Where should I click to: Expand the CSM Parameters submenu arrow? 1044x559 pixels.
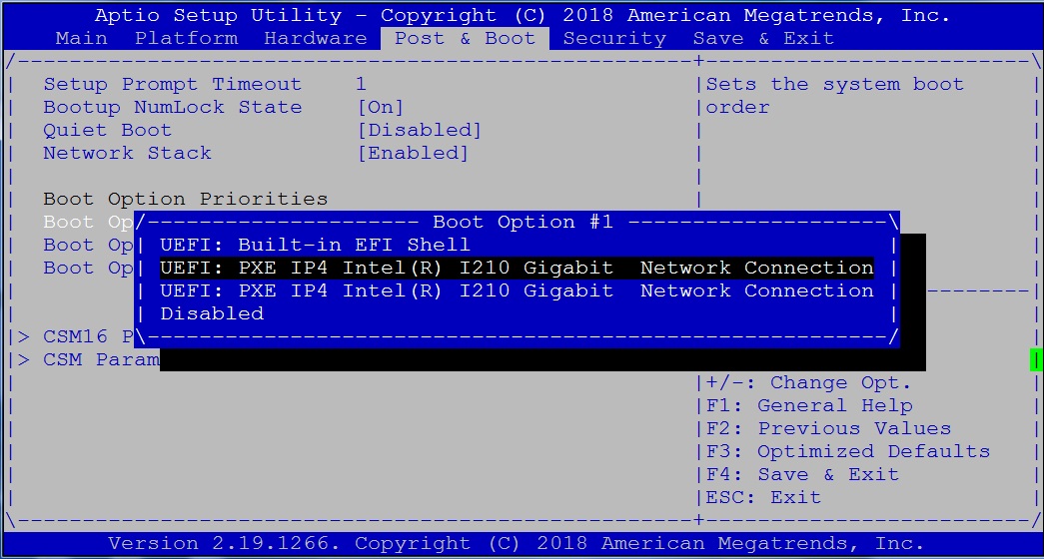coord(23,360)
